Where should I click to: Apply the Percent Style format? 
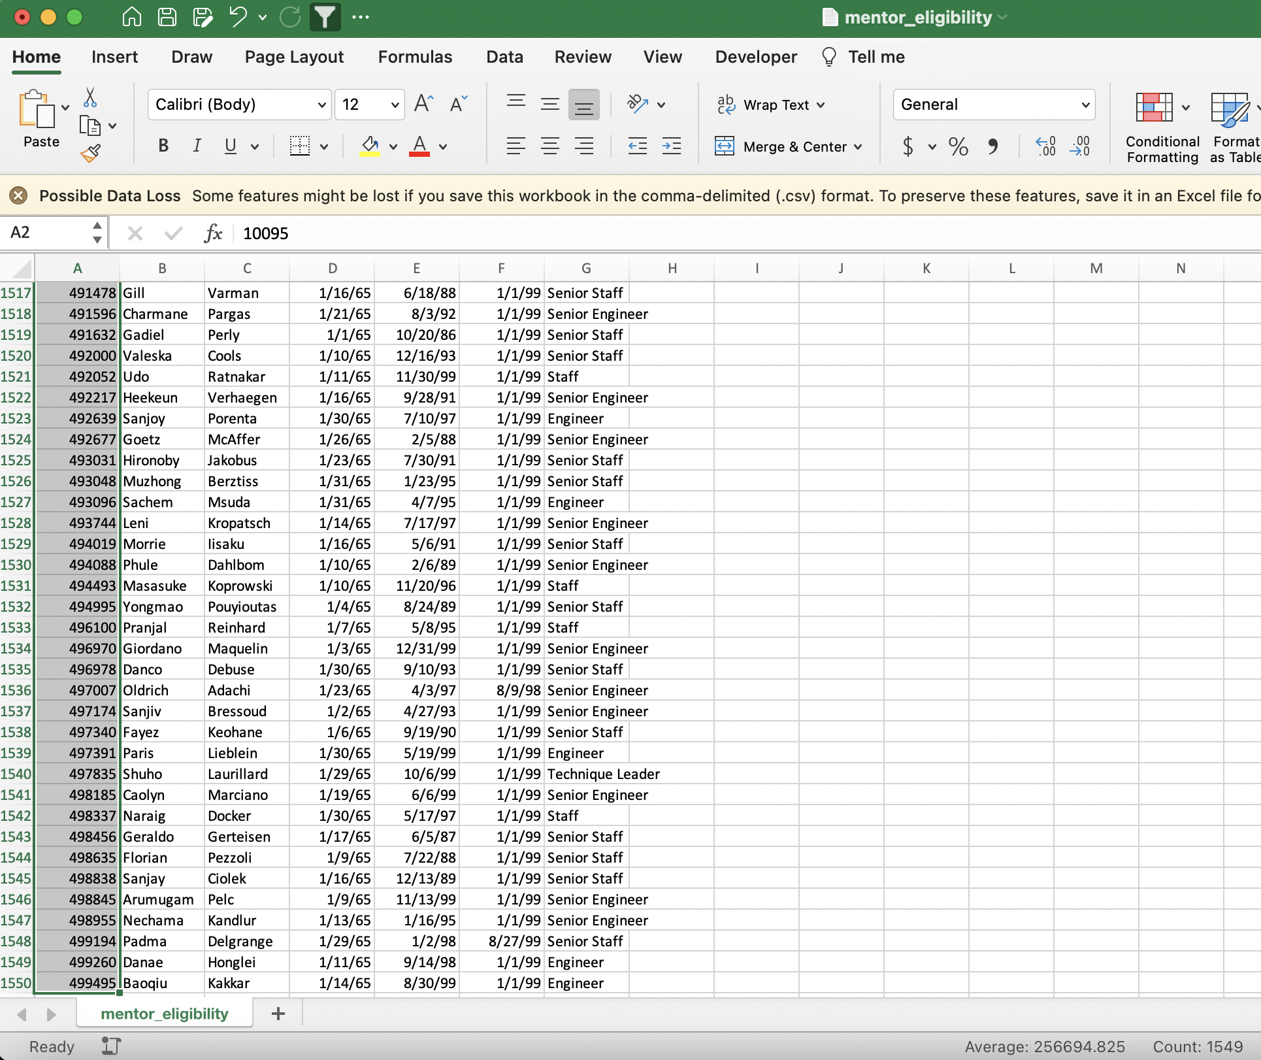[x=958, y=146]
